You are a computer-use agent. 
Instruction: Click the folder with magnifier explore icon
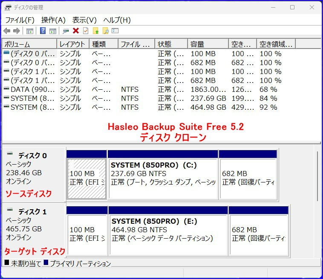106,31
